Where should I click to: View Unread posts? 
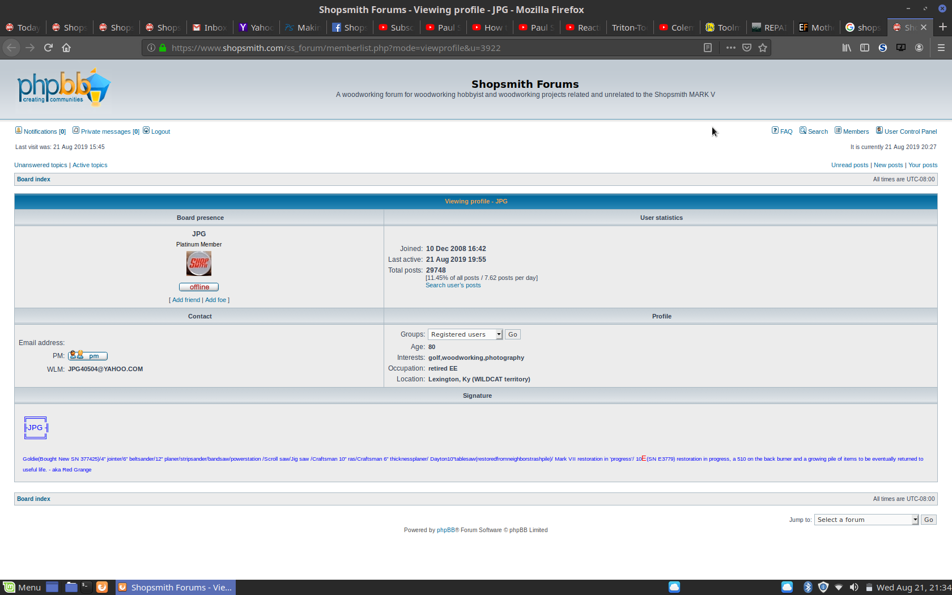pos(849,165)
